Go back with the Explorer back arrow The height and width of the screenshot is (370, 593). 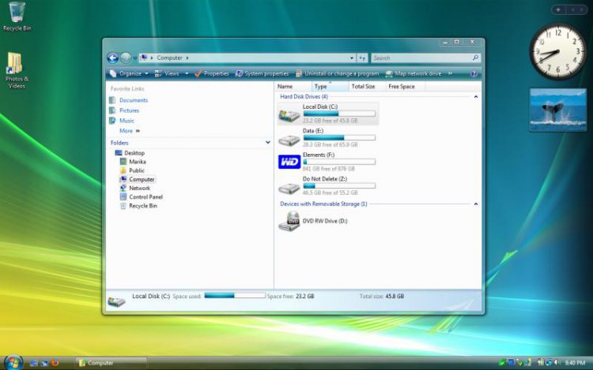pos(113,58)
